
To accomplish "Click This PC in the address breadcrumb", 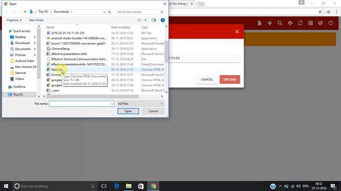I will pyautogui.click(x=43, y=12).
